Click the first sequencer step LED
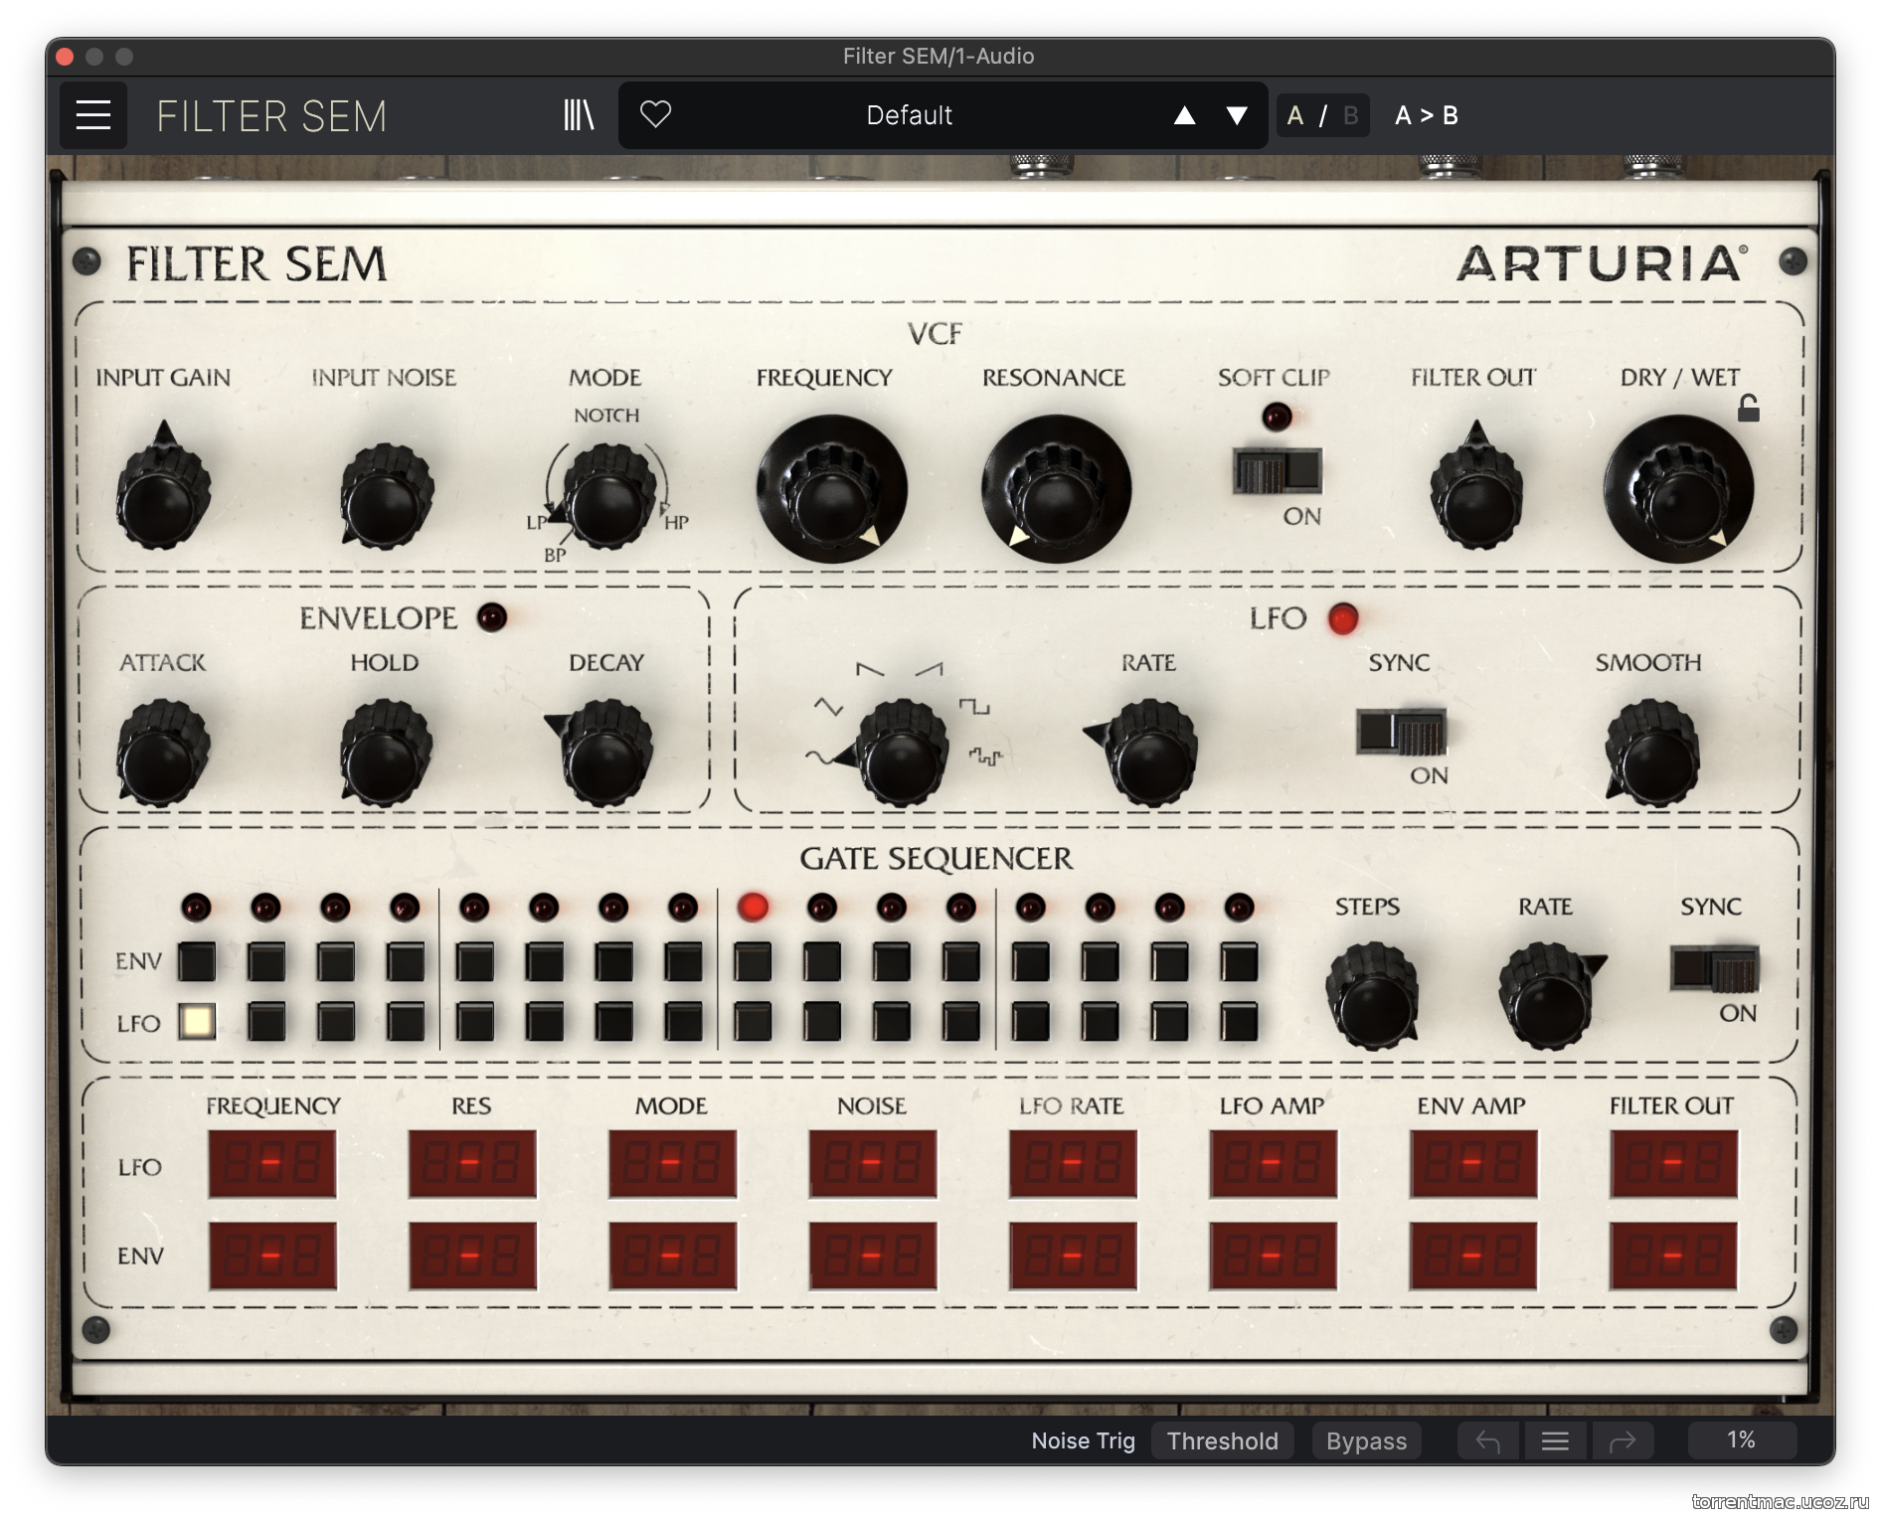 196,907
